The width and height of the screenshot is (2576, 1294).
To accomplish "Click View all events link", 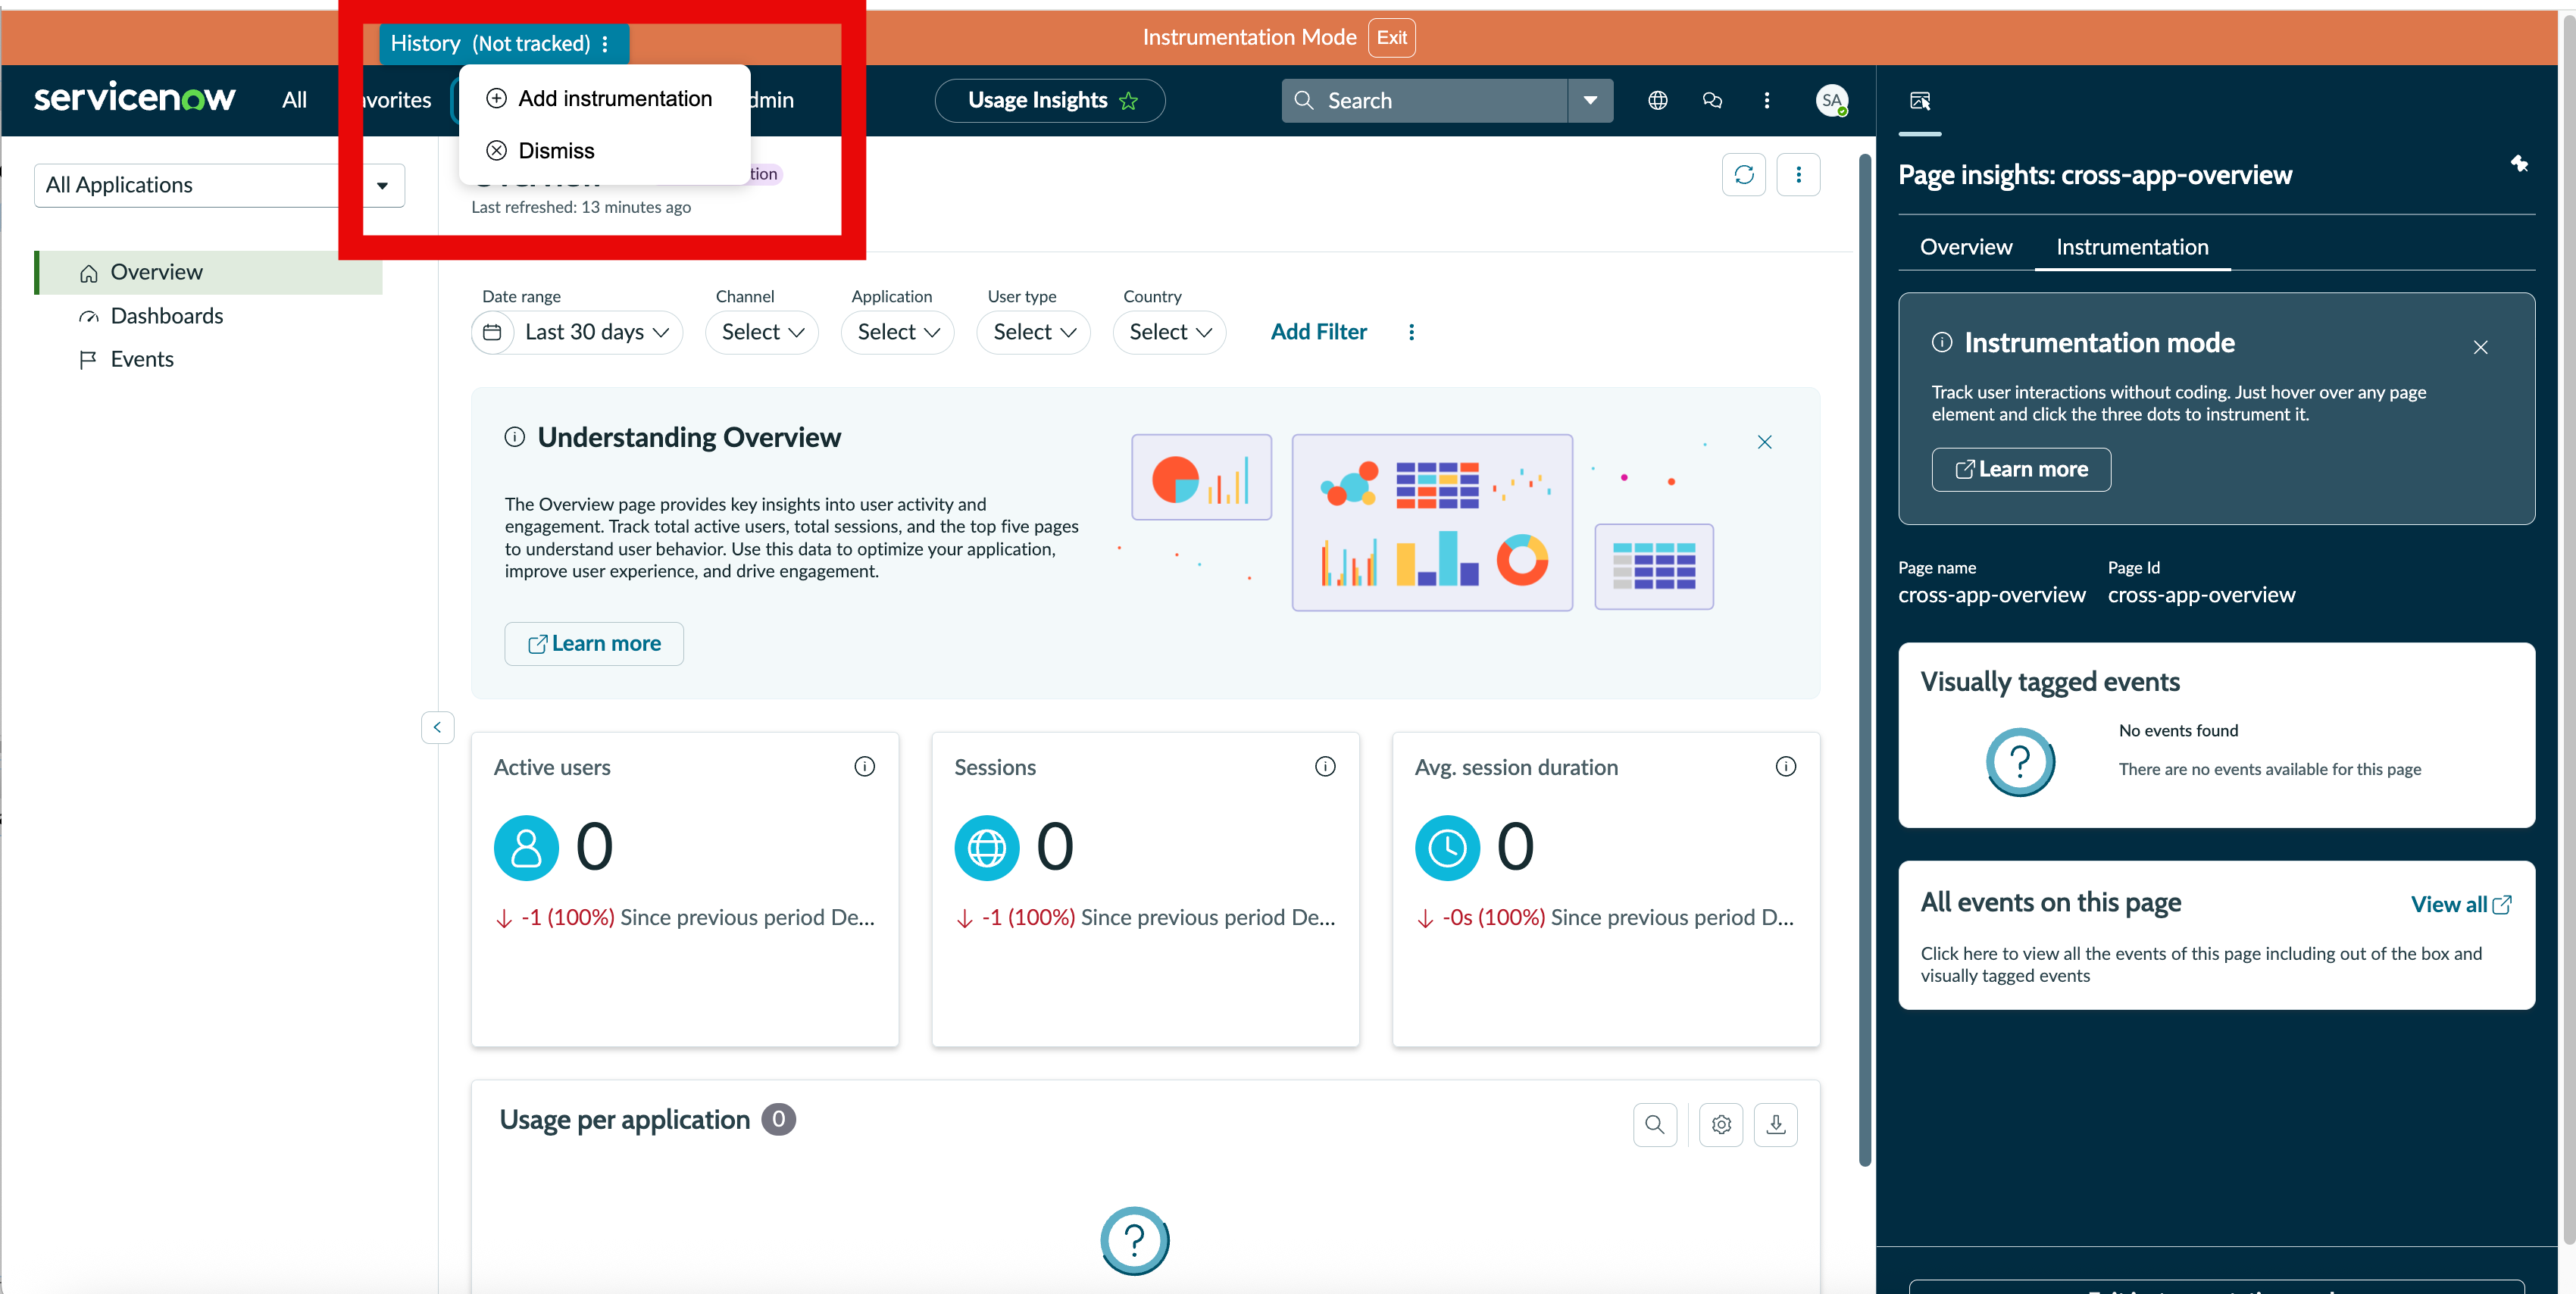I will coord(2461,905).
